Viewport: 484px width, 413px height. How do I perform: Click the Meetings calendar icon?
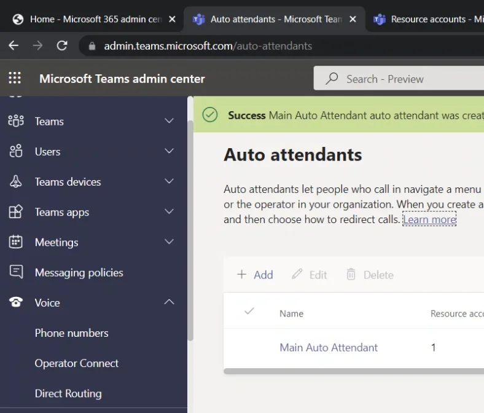coord(16,242)
